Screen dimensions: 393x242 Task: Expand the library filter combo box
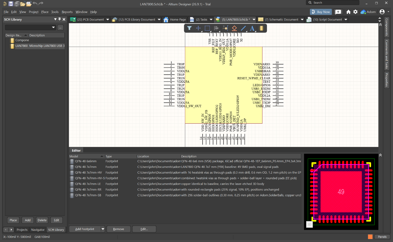[x=53, y=27]
